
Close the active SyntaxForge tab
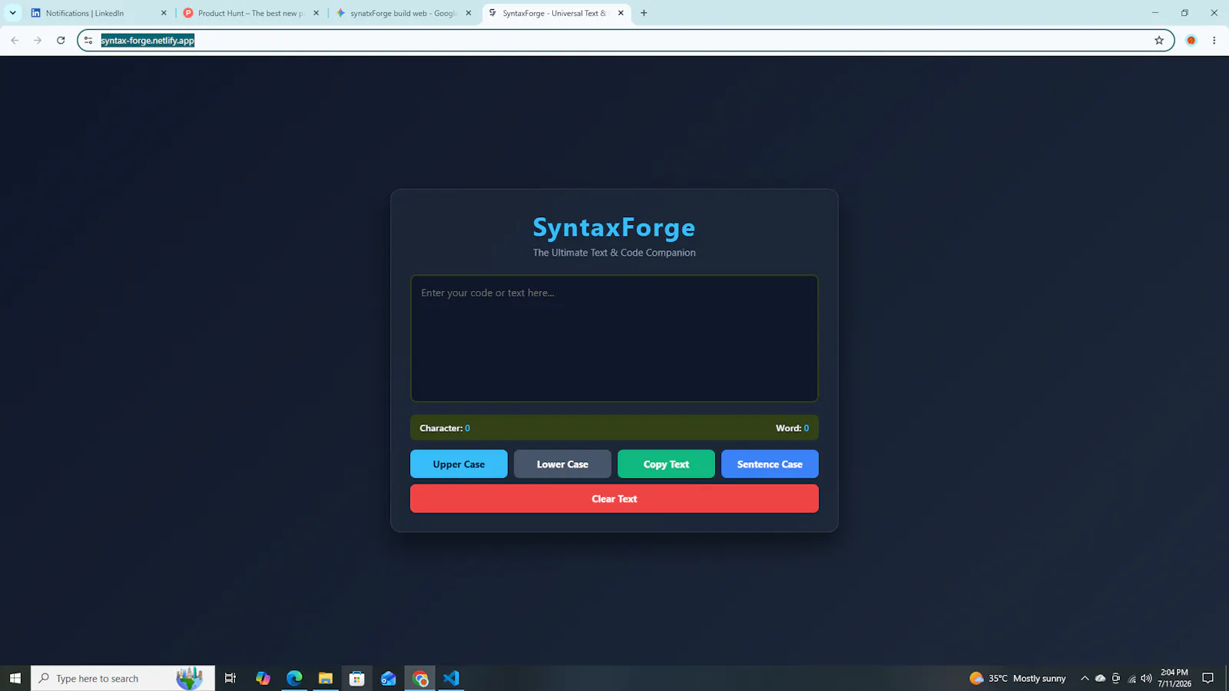click(x=621, y=13)
